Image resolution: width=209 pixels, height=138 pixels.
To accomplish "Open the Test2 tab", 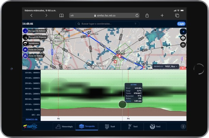I will point(155,126).
